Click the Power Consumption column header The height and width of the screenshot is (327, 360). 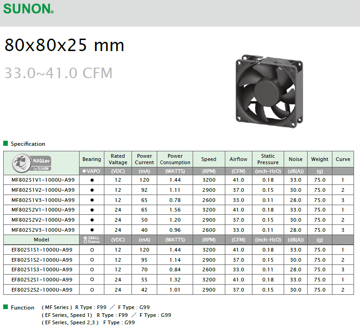[x=175, y=159]
